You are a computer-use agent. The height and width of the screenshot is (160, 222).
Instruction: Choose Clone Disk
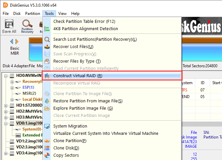tap(112, 148)
